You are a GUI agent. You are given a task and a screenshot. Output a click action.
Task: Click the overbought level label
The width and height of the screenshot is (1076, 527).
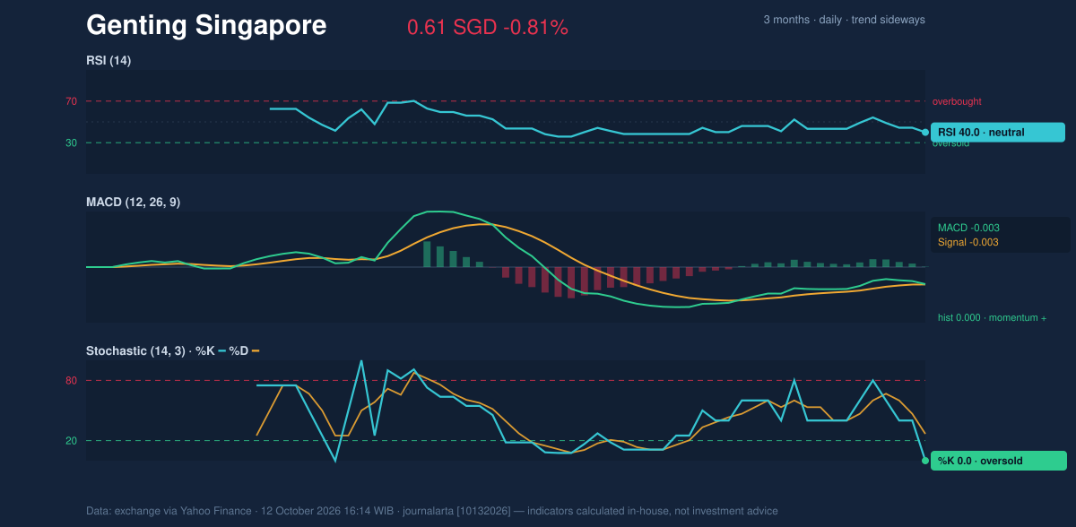[x=958, y=102]
